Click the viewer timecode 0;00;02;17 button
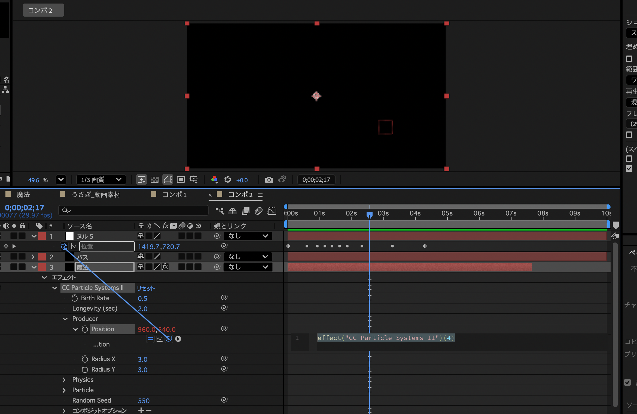The height and width of the screenshot is (414, 637). pyautogui.click(x=316, y=180)
